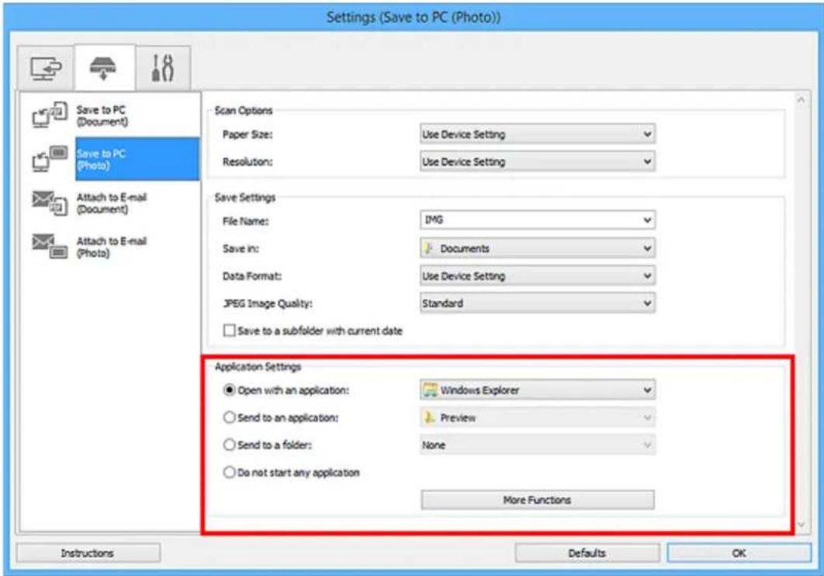Enable Save to a subfolder with current date
The image size is (824, 576).
229,331
